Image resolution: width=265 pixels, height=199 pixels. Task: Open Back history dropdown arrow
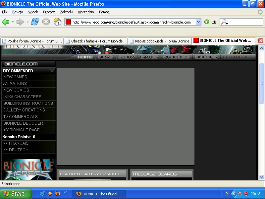click(x=13, y=22)
